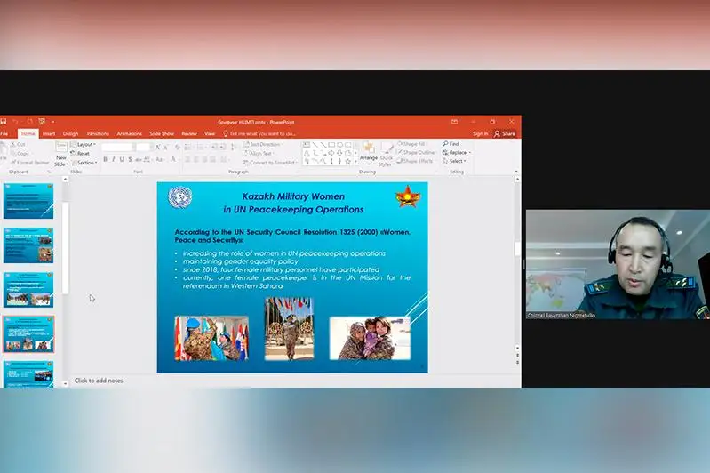Image resolution: width=710 pixels, height=473 pixels.
Task: Click the New Slide icon
Action: point(61,148)
